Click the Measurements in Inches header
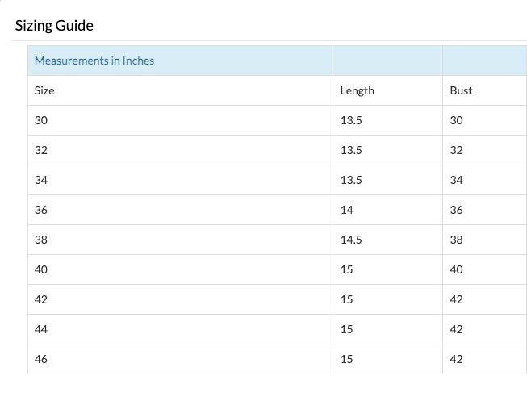The image size is (527, 405). tap(94, 61)
